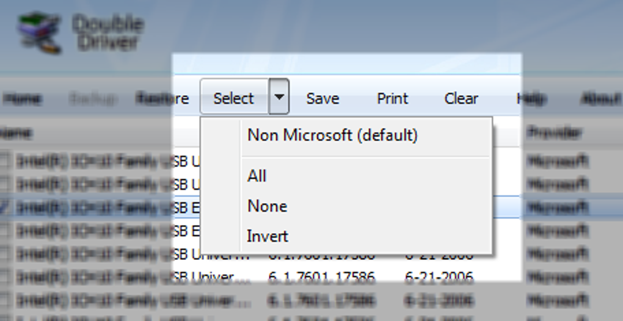Open the Select dropdown arrow
Image resolution: width=623 pixels, height=321 pixels.
click(x=279, y=97)
